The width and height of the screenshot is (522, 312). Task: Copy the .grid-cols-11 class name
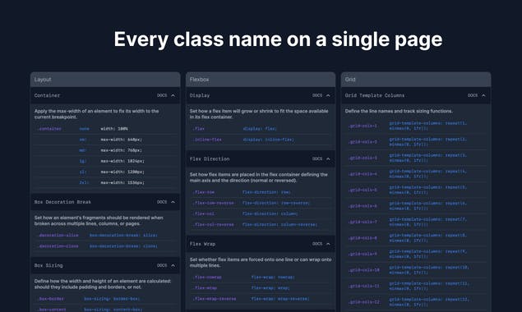point(363,286)
